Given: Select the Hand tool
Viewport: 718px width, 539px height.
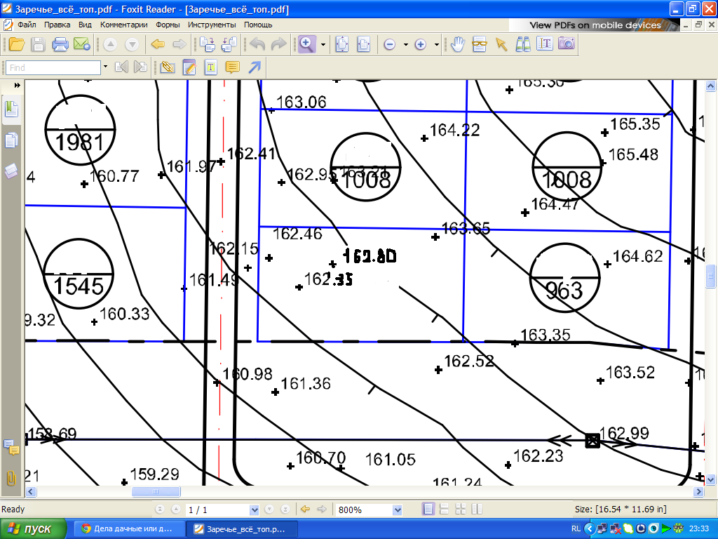Looking at the screenshot, I should [457, 44].
